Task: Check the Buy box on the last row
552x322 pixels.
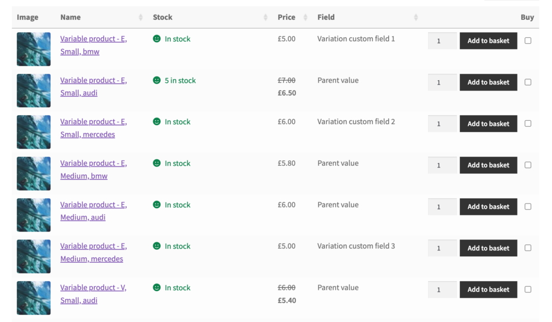Action: coord(528,289)
